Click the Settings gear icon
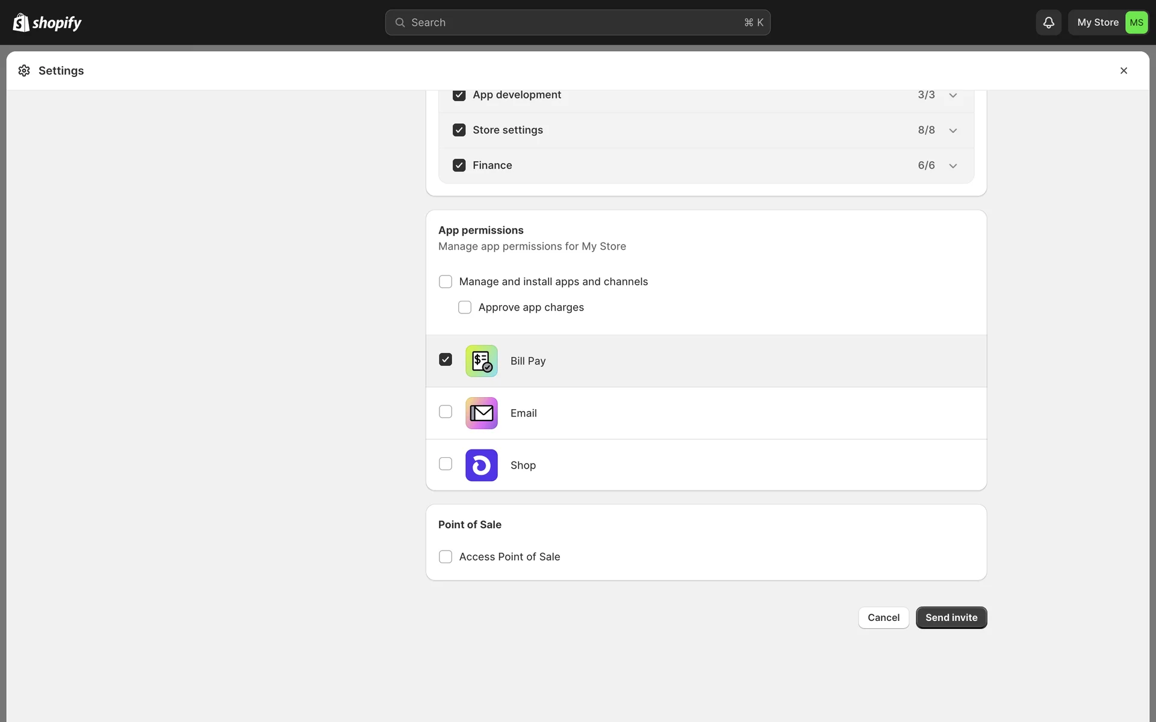The height and width of the screenshot is (722, 1156). (x=24, y=70)
